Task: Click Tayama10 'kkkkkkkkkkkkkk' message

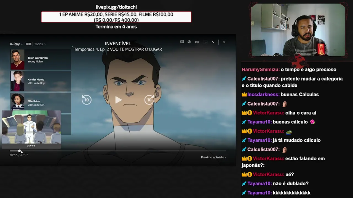Action: click(x=276, y=193)
